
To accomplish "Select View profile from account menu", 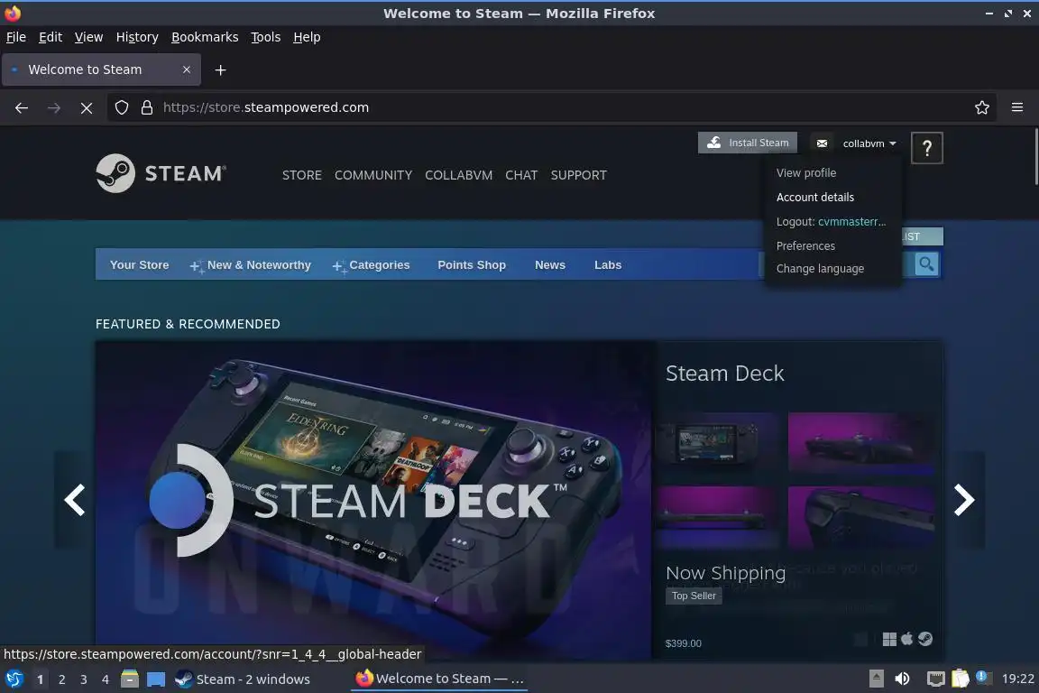I will (x=806, y=173).
